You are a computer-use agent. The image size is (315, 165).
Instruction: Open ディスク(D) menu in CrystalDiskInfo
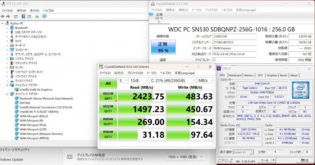[211, 10]
